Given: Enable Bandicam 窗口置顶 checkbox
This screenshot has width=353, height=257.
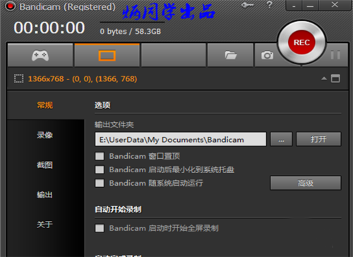Looking at the screenshot, I should (x=100, y=156).
